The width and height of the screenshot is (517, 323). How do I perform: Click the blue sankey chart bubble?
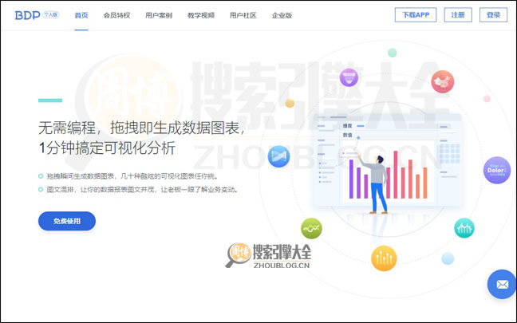pos(278,156)
